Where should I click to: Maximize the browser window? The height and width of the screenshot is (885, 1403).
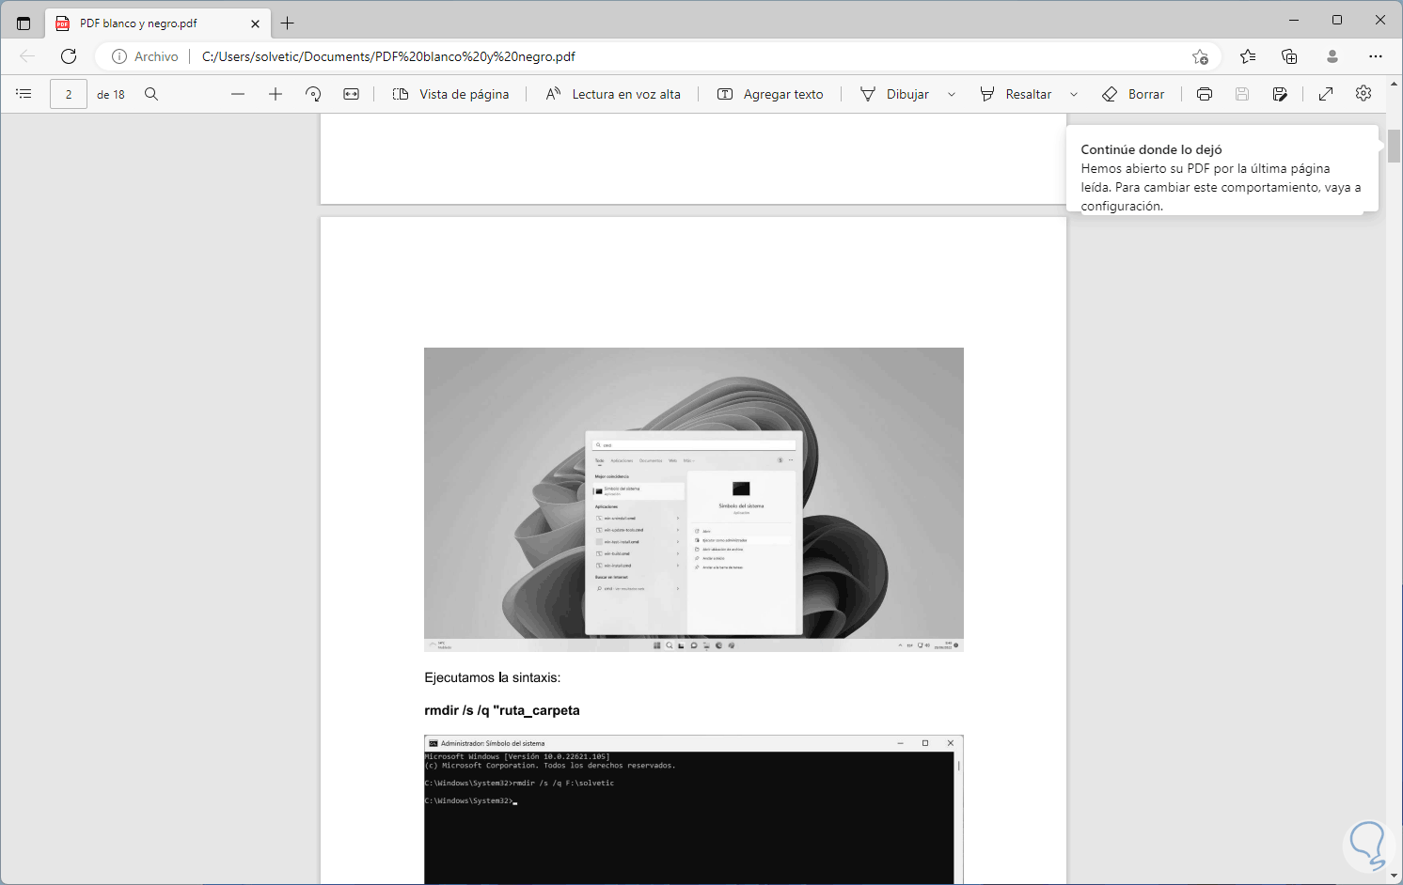click(1337, 20)
